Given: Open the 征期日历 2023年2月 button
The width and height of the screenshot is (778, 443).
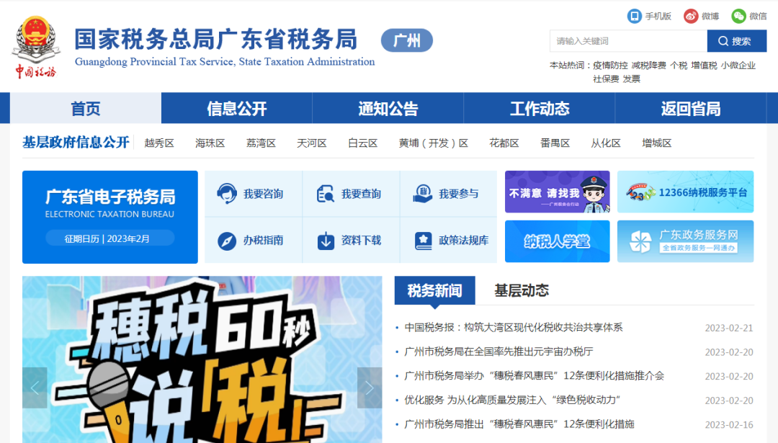Looking at the screenshot, I should click(x=109, y=238).
